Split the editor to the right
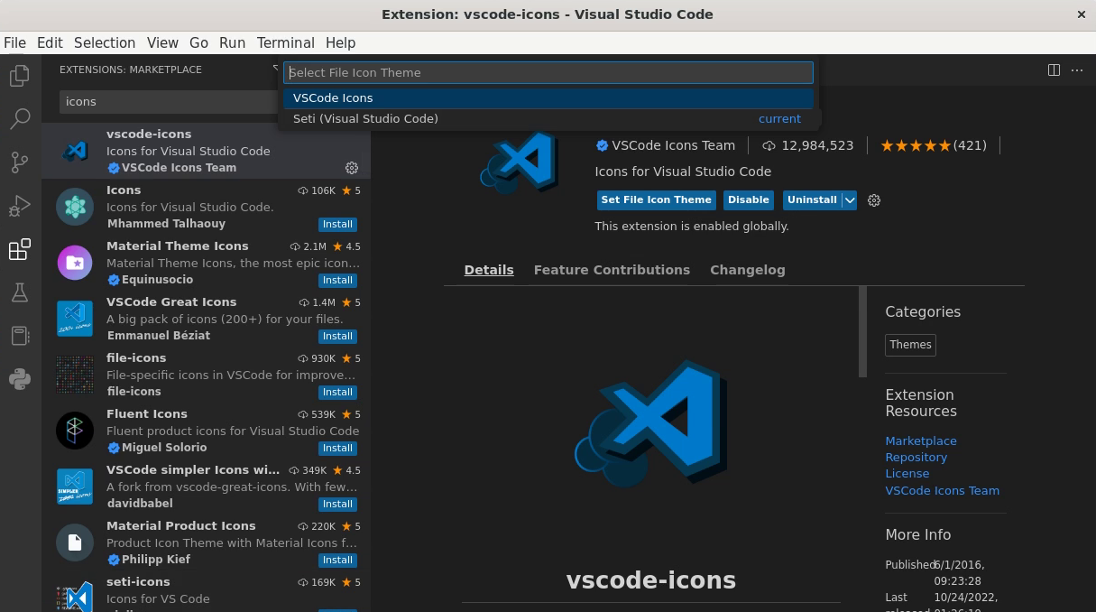The image size is (1096, 612). click(x=1054, y=70)
